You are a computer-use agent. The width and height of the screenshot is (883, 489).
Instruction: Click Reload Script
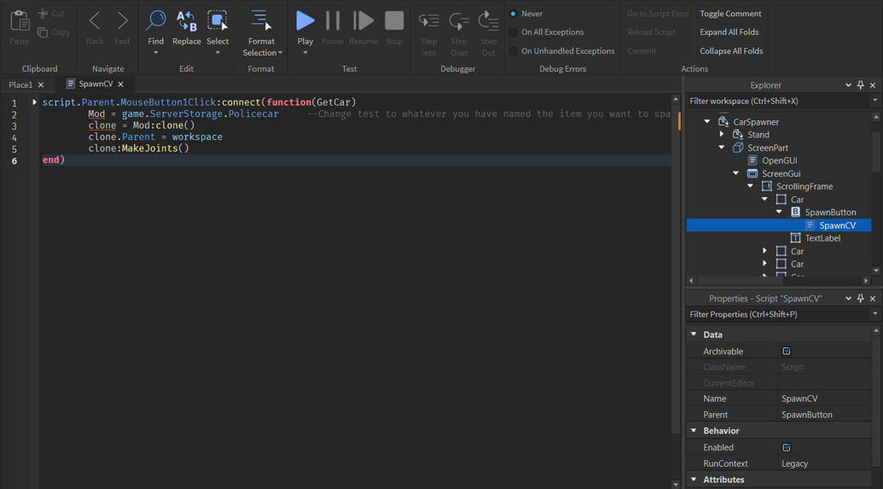click(x=651, y=32)
